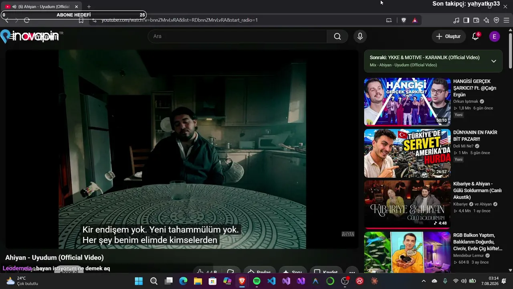
Task: Open Brave browser icon on taskbar
Action: 242,281
